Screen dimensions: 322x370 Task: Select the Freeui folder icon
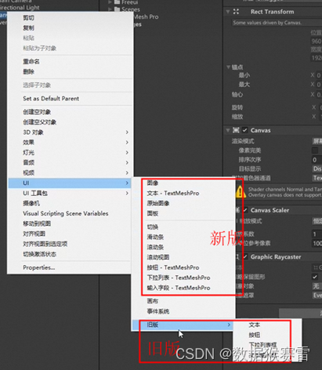(117, 2)
